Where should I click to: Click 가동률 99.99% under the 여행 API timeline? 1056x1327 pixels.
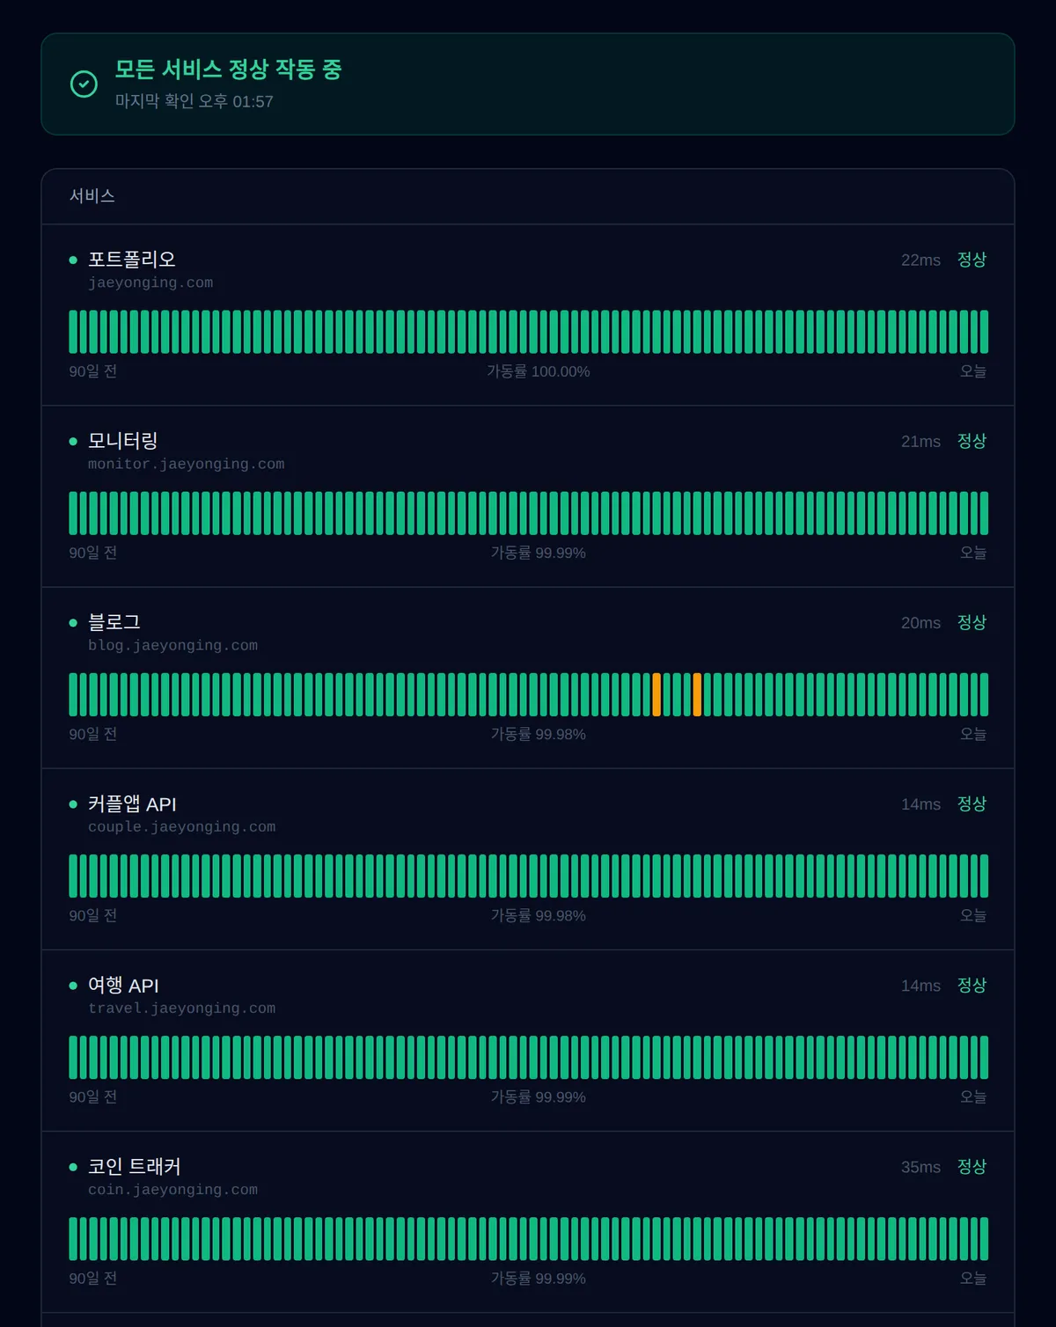coord(539,1096)
